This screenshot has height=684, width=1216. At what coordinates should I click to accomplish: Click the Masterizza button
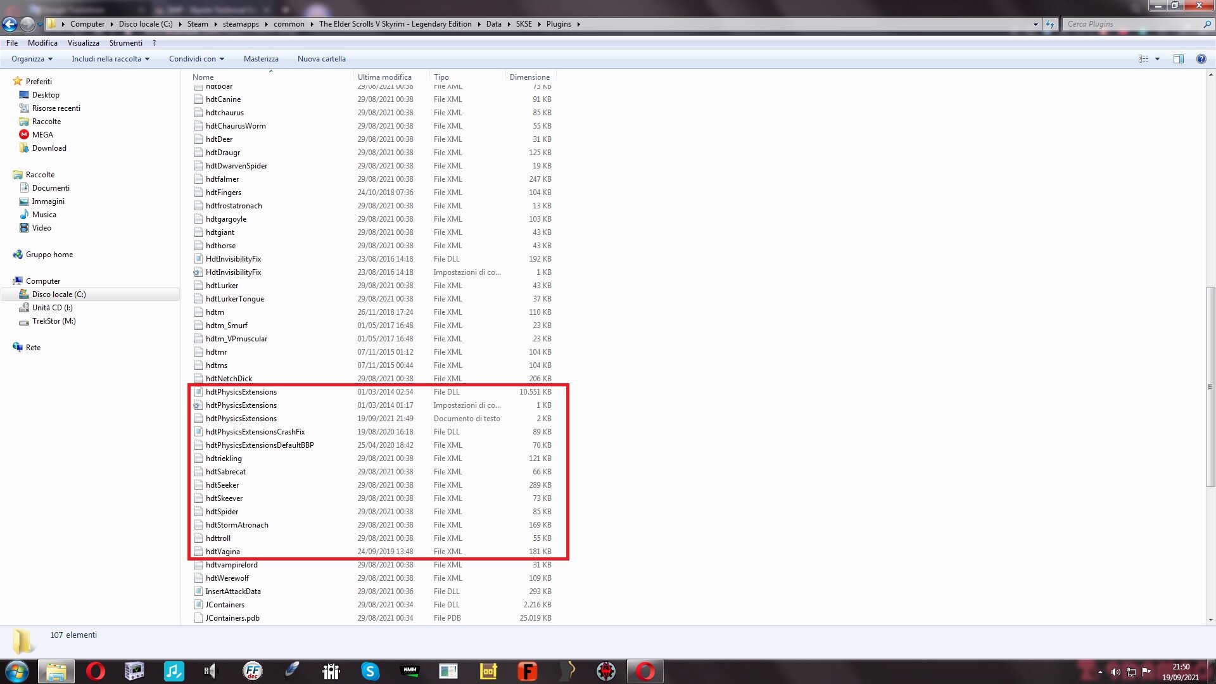pos(261,59)
